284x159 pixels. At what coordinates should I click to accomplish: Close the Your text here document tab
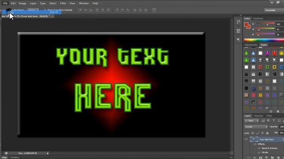coord(52,16)
